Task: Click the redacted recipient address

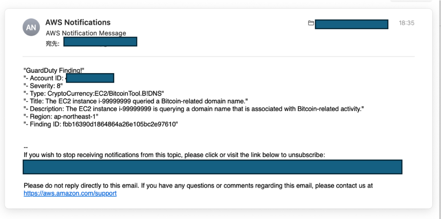Action: [x=100, y=42]
